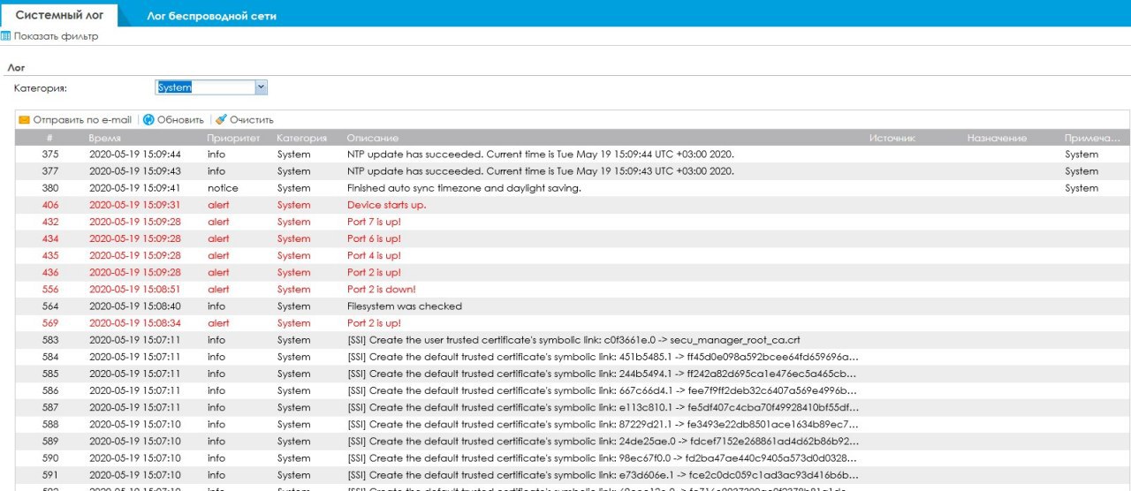Select the Системный лог tab
1131x491 pixels.
pos(60,16)
